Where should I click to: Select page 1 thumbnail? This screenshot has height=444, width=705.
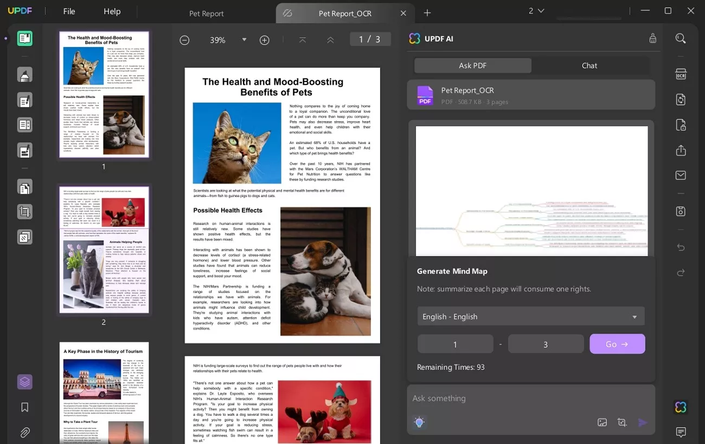click(x=104, y=95)
